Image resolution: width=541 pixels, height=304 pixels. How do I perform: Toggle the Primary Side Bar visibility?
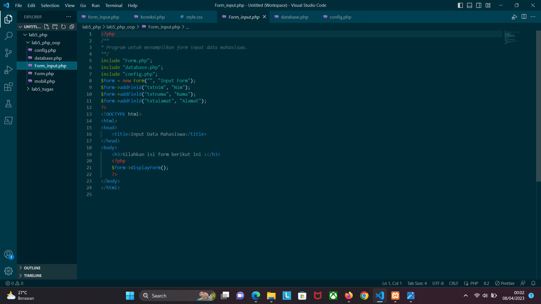click(x=460, y=5)
